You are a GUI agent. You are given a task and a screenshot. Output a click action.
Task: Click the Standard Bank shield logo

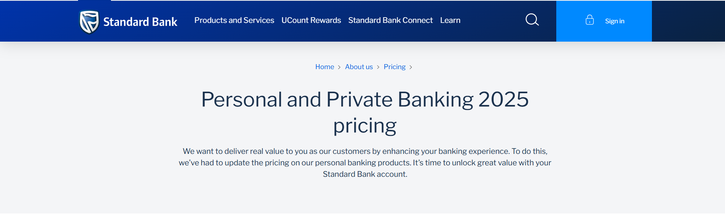[89, 22]
